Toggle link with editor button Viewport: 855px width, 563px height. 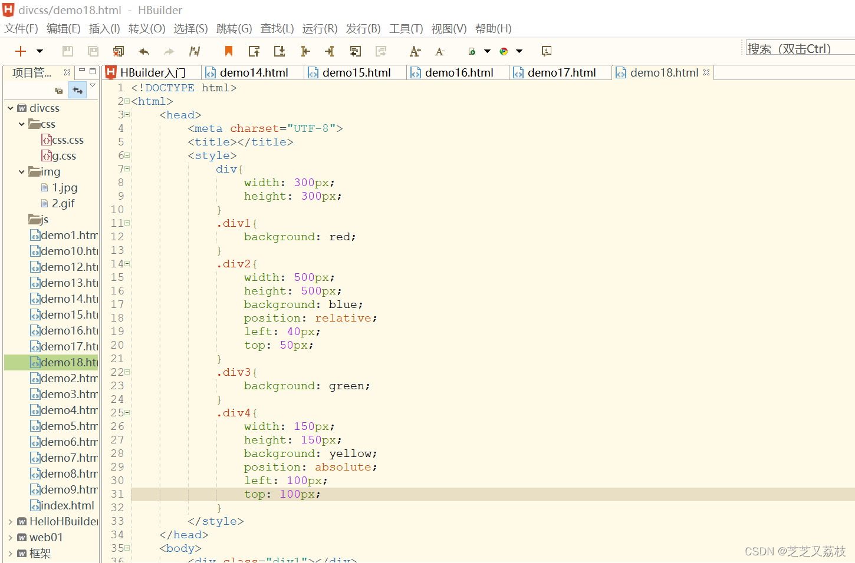pos(77,90)
